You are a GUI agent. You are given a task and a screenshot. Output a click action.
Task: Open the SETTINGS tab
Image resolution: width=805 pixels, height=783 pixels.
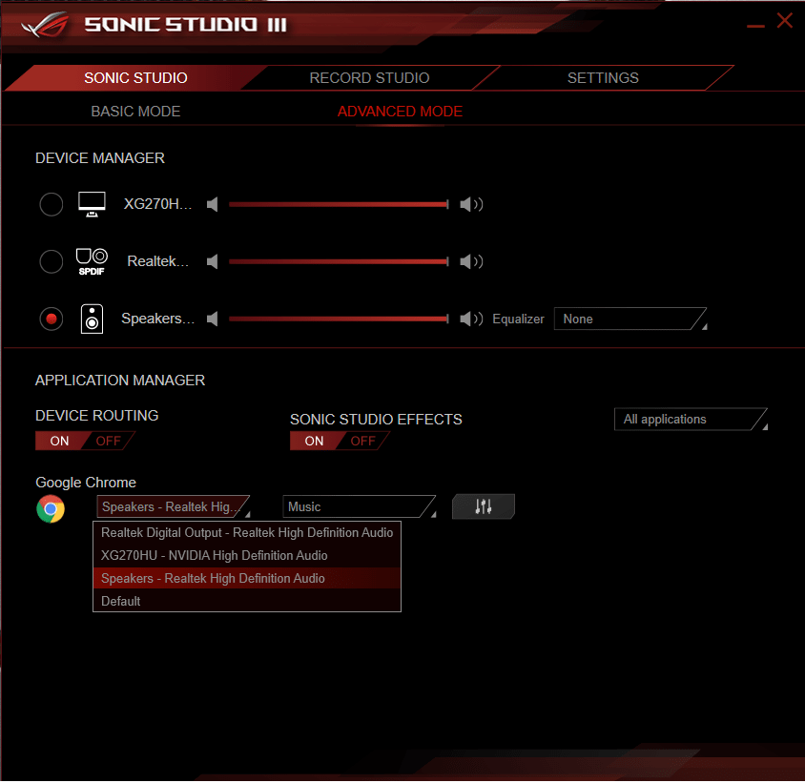[603, 78]
